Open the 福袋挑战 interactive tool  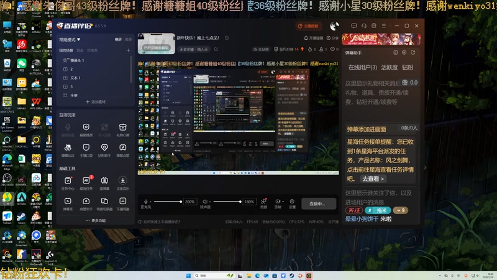coord(86,129)
